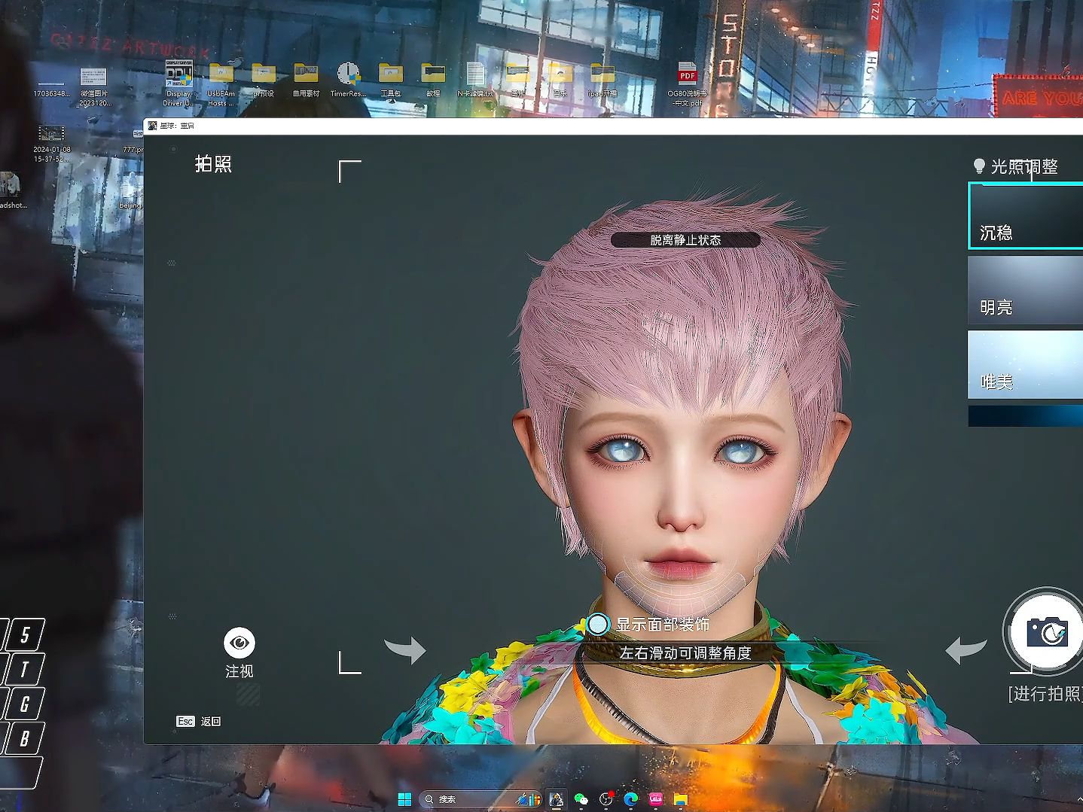This screenshot has height=812, width=1083.
Task: Open the UsbEAm Hosts desktop folder
Action: [221, 83]
